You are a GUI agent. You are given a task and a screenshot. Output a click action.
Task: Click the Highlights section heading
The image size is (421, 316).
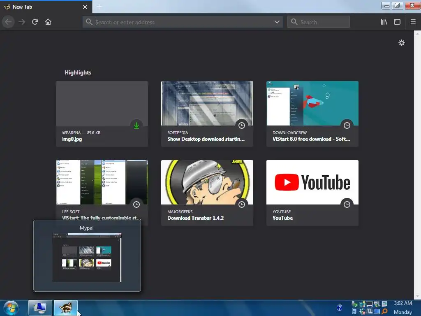pos(78,72)
